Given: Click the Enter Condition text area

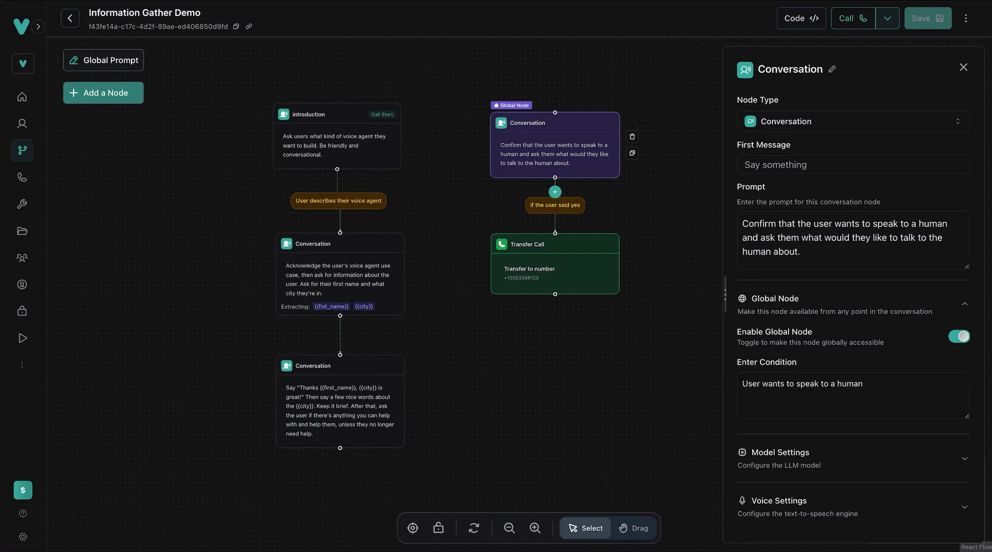Looking at the screenshot, I should [853, 395].
